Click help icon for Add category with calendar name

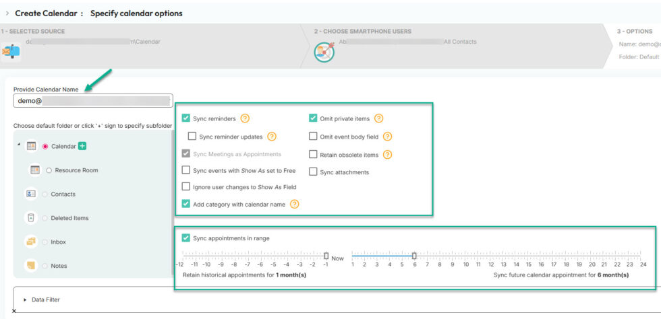click(294, 204)
